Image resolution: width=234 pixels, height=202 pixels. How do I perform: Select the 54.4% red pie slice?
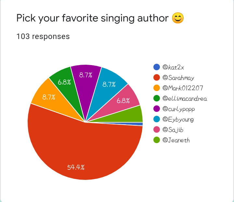click(84, 149)
